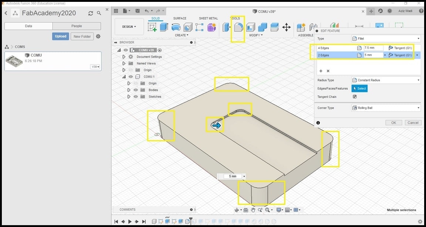Select the Shell tool

250,27
